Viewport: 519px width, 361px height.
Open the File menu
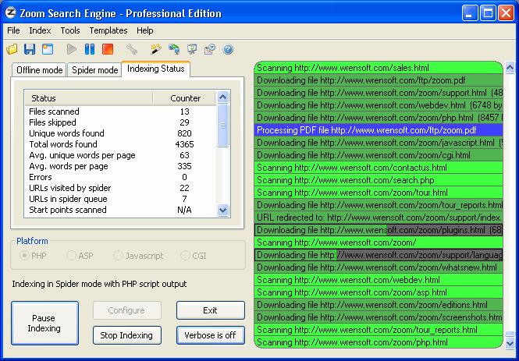point(13,30)
